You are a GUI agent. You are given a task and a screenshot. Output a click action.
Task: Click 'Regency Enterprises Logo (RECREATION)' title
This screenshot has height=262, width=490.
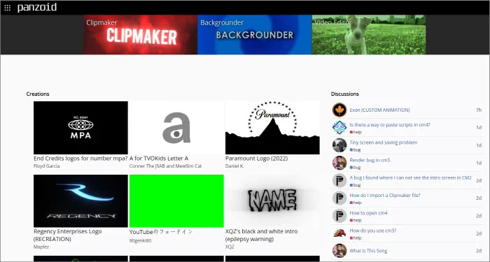(67, 235)
